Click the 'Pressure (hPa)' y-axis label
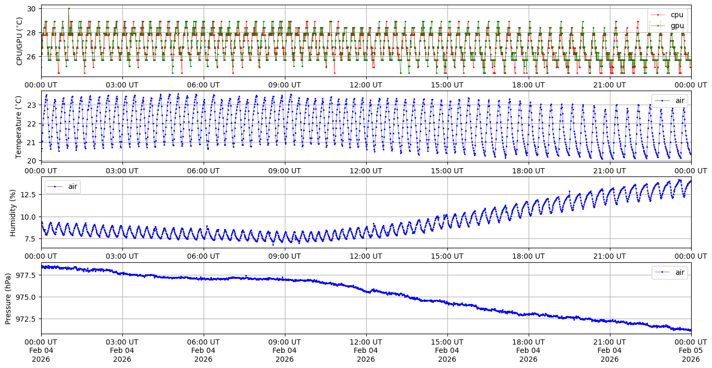712x368 pixels. coord(8,298)
